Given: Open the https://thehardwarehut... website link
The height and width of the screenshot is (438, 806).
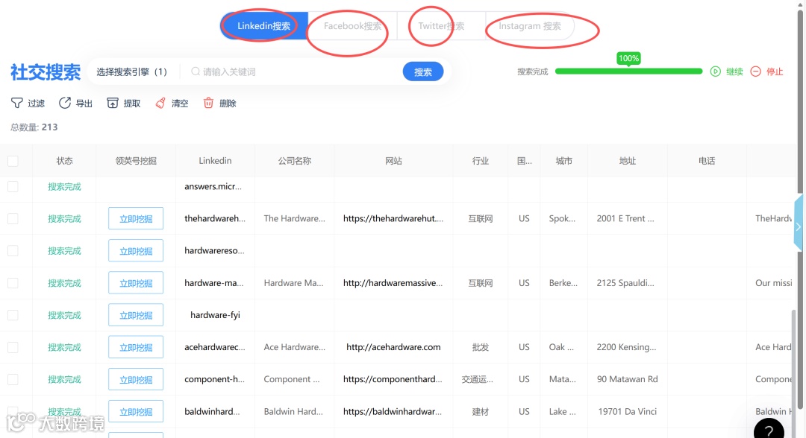Looking at the screenshot, I should pos(393,218).
